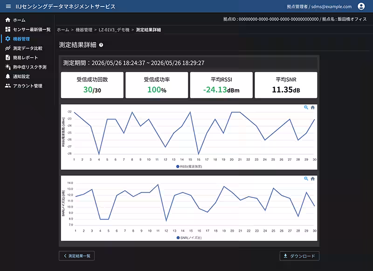373x271 pixels.
Task: Click the download arrow icon
Action: pos(285,256)
